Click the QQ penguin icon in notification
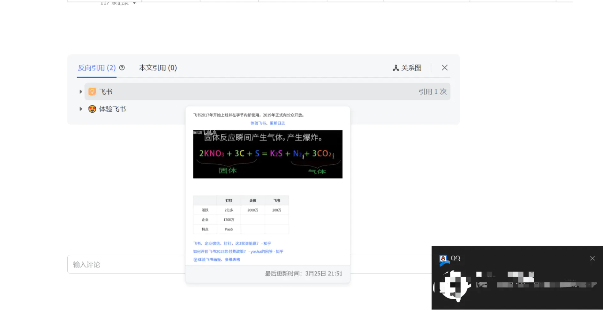This screenshot has width=603, height=312. point(443,259)
